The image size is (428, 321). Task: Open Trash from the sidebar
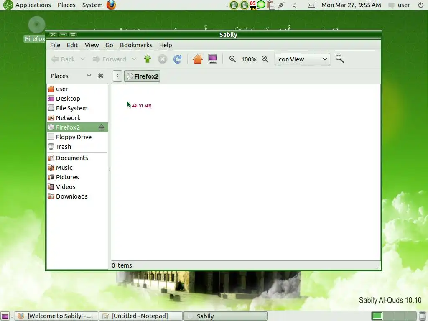(x=77, y=147)
